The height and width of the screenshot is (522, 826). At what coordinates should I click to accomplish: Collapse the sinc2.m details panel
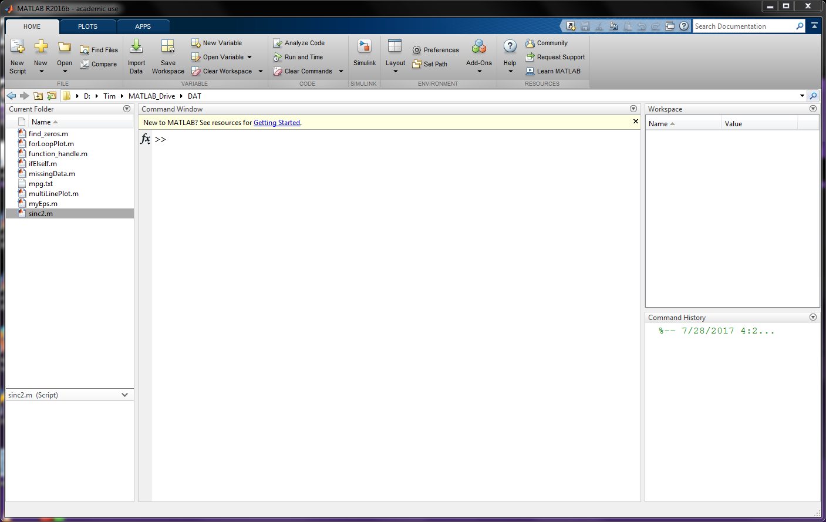(124, 395)
